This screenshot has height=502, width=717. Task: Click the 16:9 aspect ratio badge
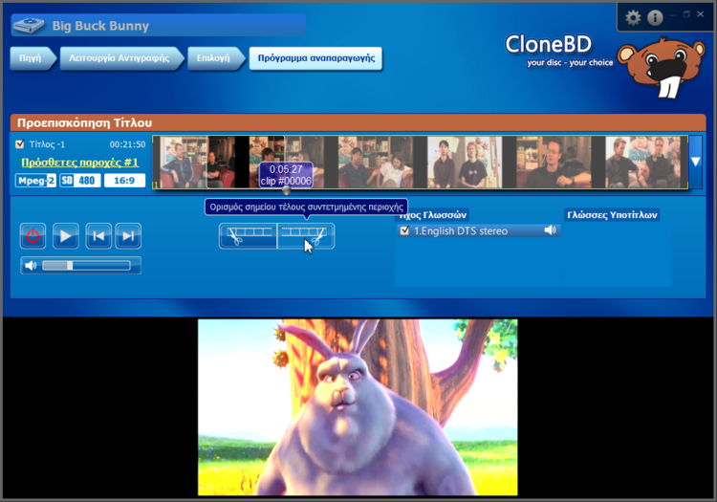coord(124,181)
